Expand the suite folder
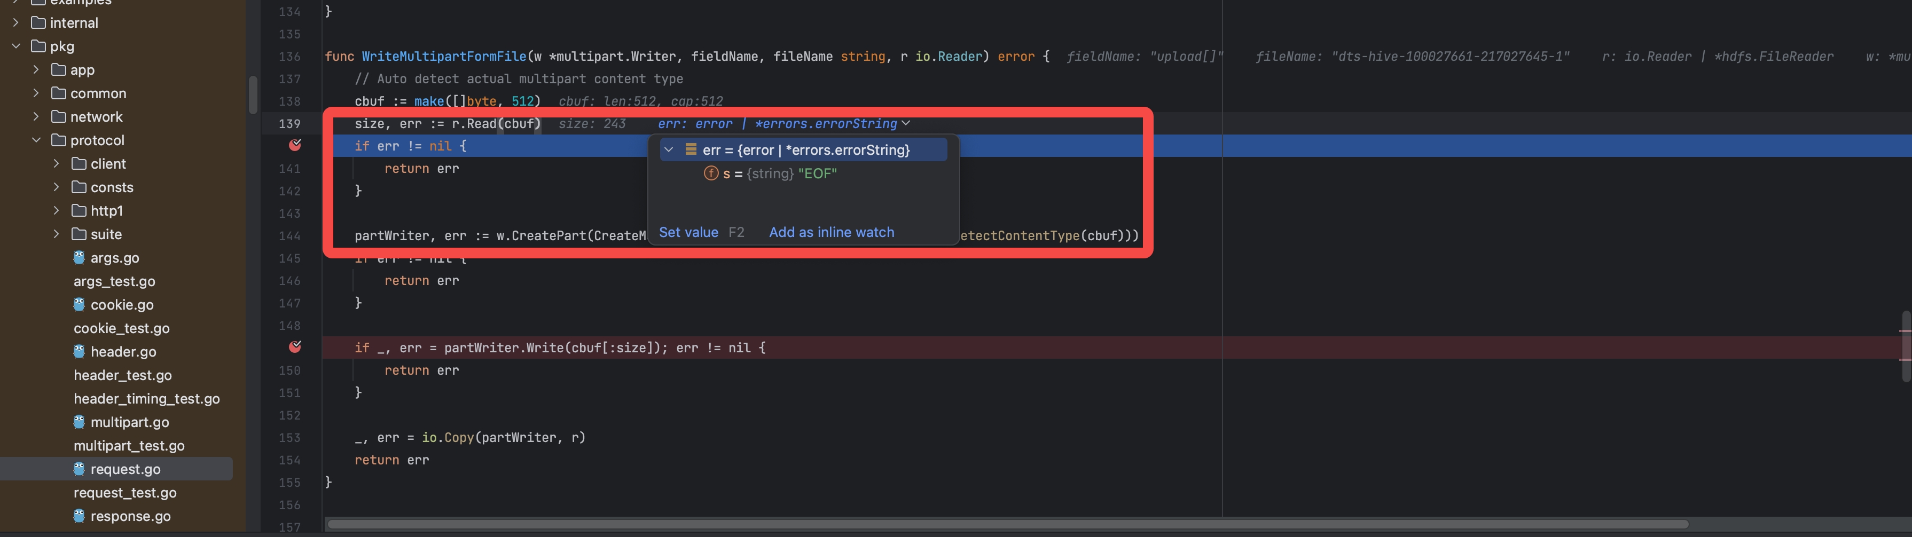Image resolution: width=1912 pixels, height=537 pixels. pyautogui.click(x=56, y=234)
